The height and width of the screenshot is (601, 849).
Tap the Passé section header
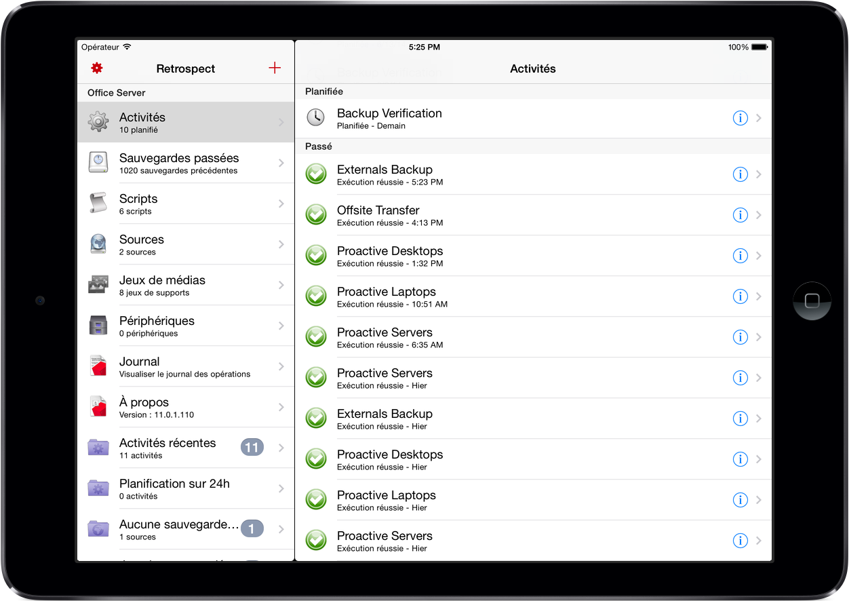pos(534,147)
